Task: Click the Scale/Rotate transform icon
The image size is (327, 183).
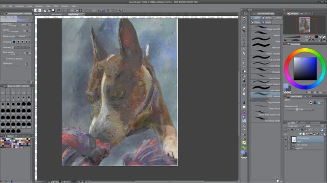Action: click(x=80, y=10)
